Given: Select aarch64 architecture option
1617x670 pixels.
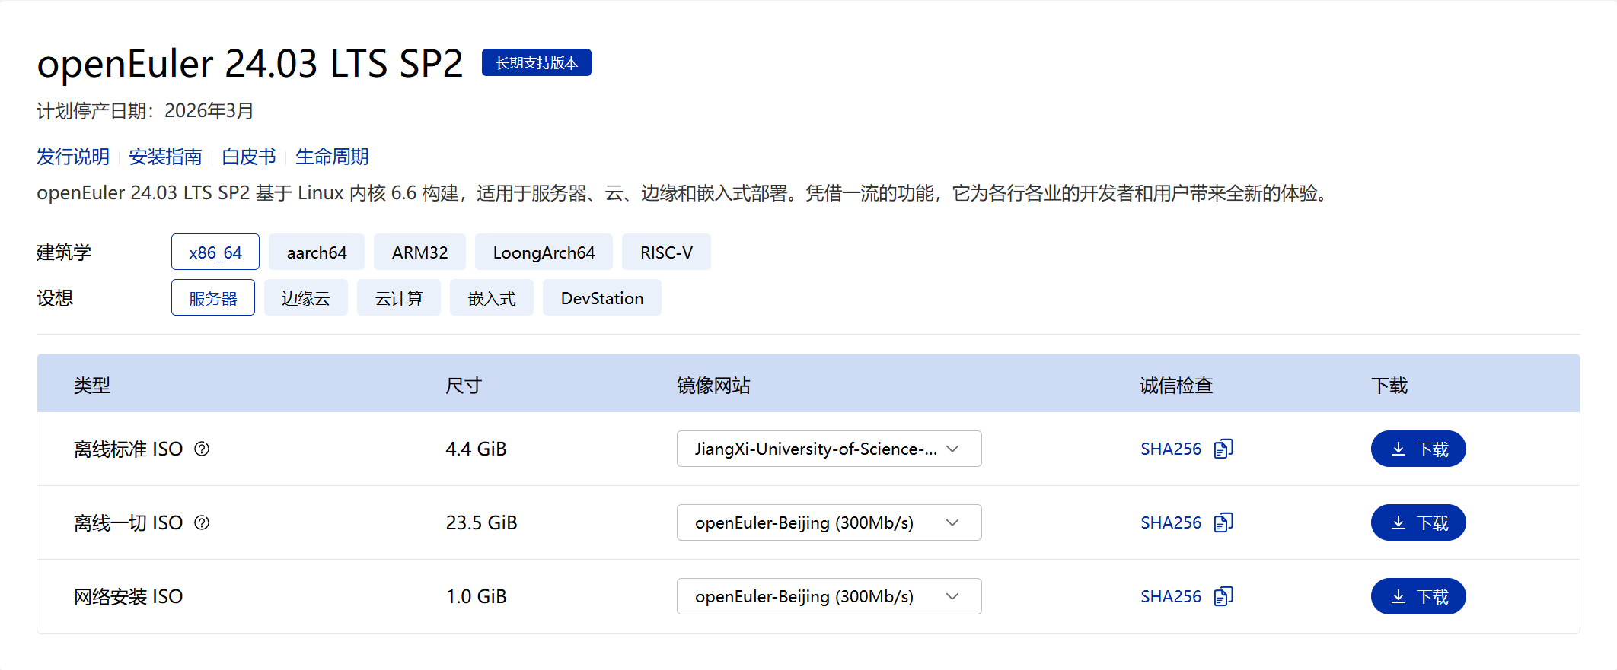Looking at the screenshot, I should pyautogui.click(x=317, y=252).
